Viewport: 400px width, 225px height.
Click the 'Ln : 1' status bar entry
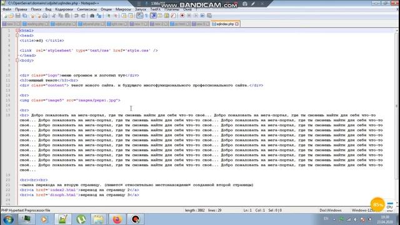coord(247,211)
